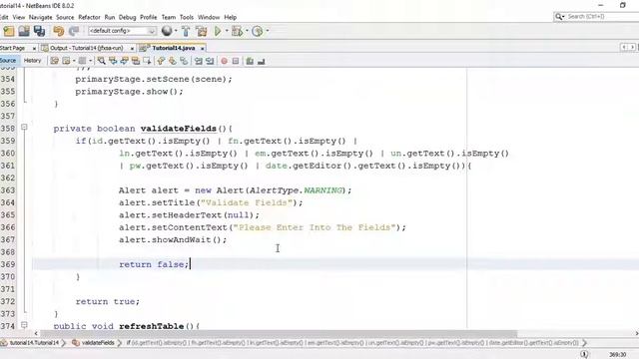Open browser selection dropdown arrow

(176, 31)
